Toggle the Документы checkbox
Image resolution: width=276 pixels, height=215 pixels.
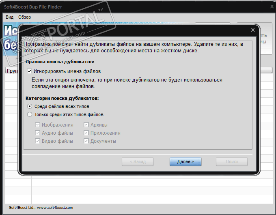coord(86,141)
